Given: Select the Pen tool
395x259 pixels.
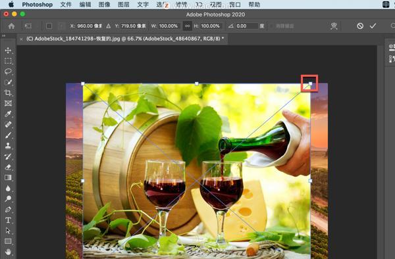Looking at the screenshot, I should pyautogui.click(x=8, y=209).
